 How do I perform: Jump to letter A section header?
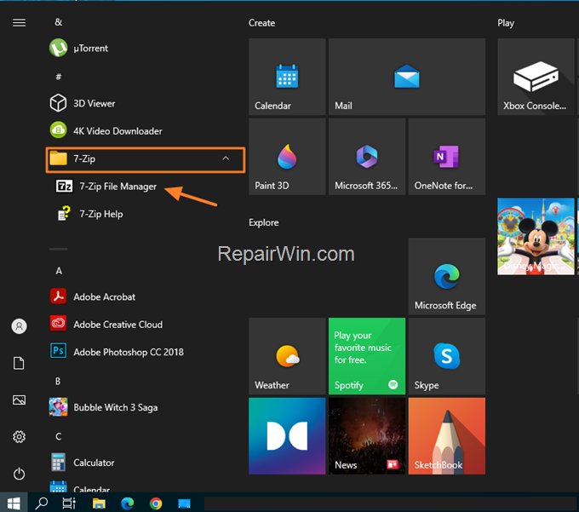(x=59, y=271)
